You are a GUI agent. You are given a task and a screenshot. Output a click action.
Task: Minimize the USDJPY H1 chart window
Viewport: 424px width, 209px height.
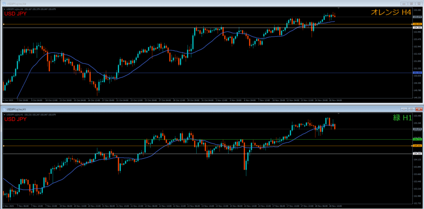tap(405, 109)
